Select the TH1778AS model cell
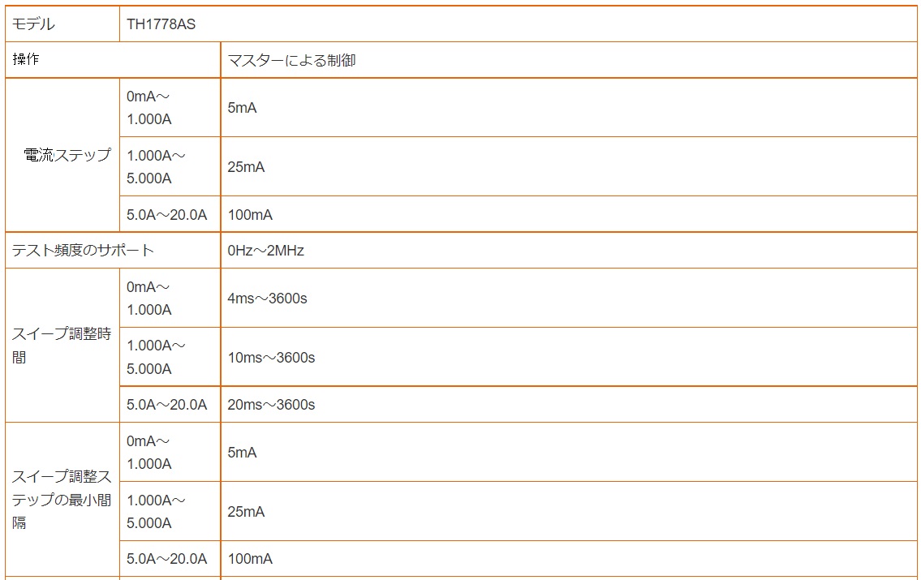This screenshot has height=580, width=921. (518, 24)
